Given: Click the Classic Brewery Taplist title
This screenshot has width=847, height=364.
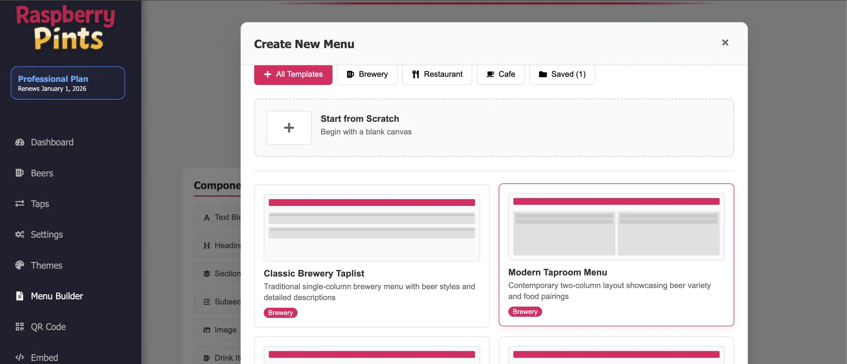Looking at the screenshot, I should click(x=314, y=273).
